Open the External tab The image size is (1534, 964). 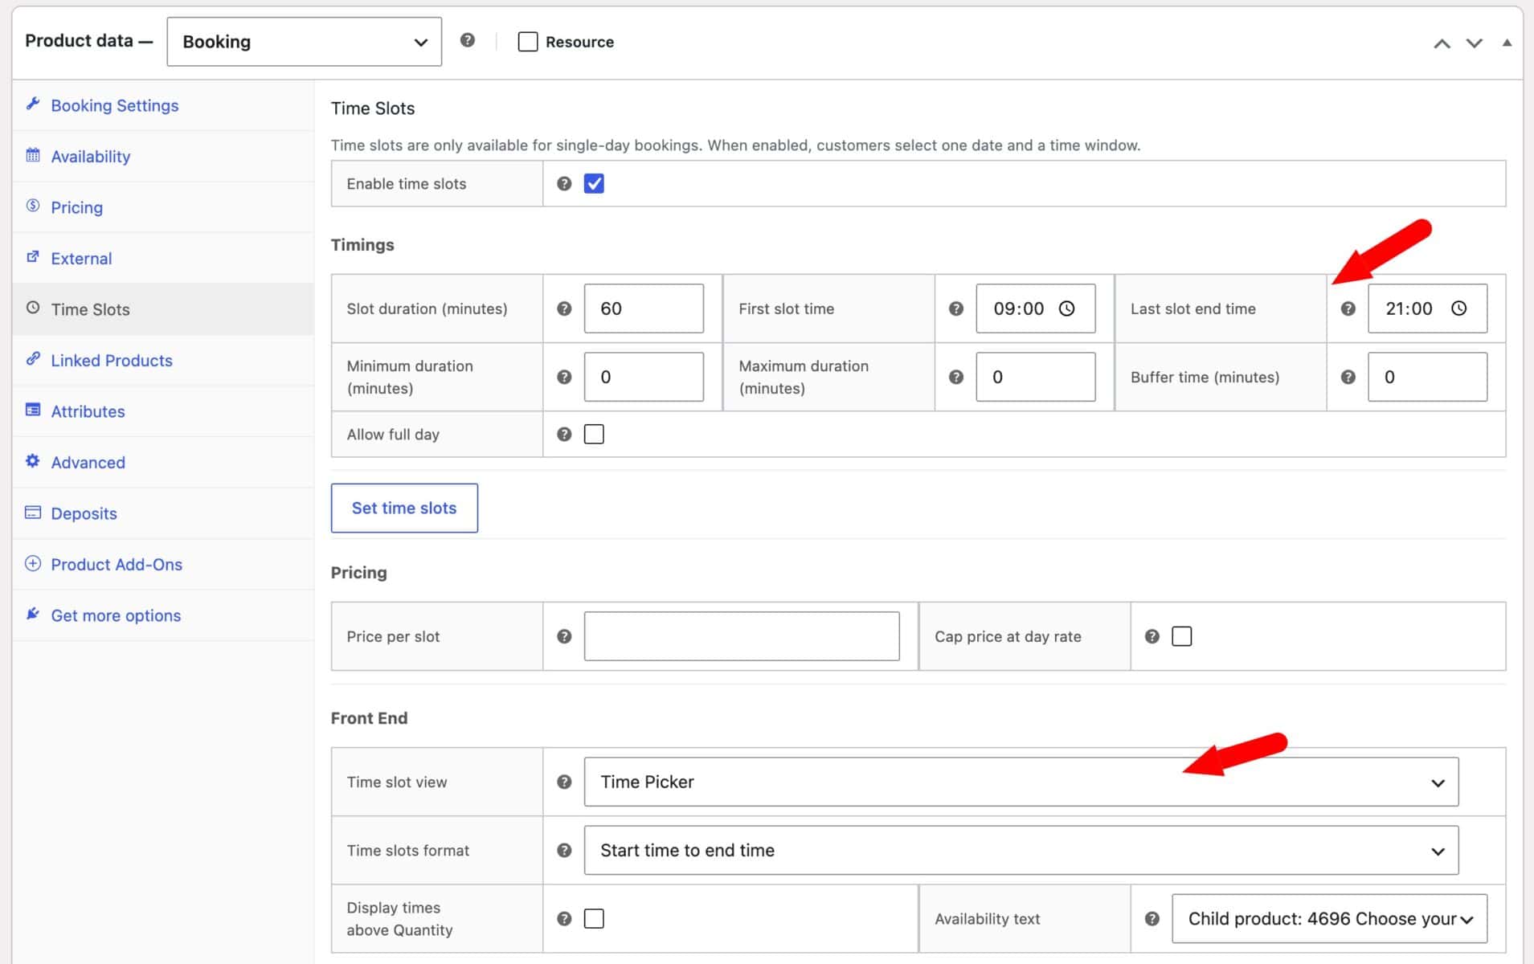point(163,259)
